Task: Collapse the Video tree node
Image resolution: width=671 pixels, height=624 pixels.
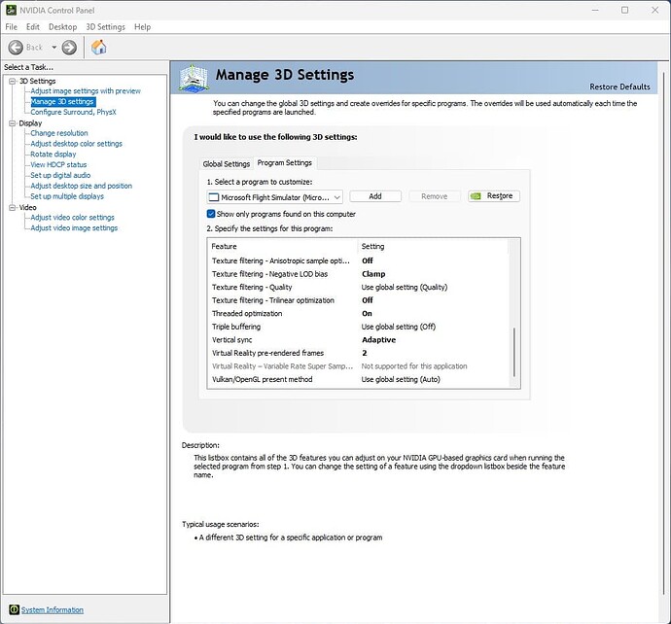Action: [12, 207]
